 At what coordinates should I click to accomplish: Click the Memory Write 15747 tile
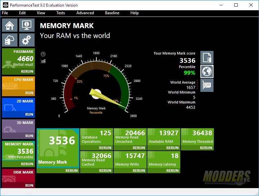pos(130,160)
